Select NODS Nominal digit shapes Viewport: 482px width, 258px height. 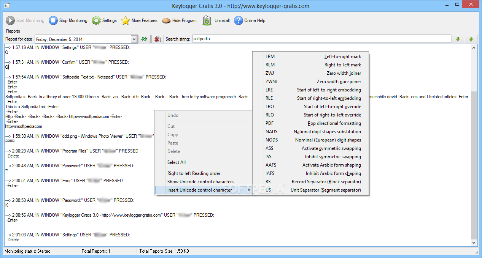[311, 140]
